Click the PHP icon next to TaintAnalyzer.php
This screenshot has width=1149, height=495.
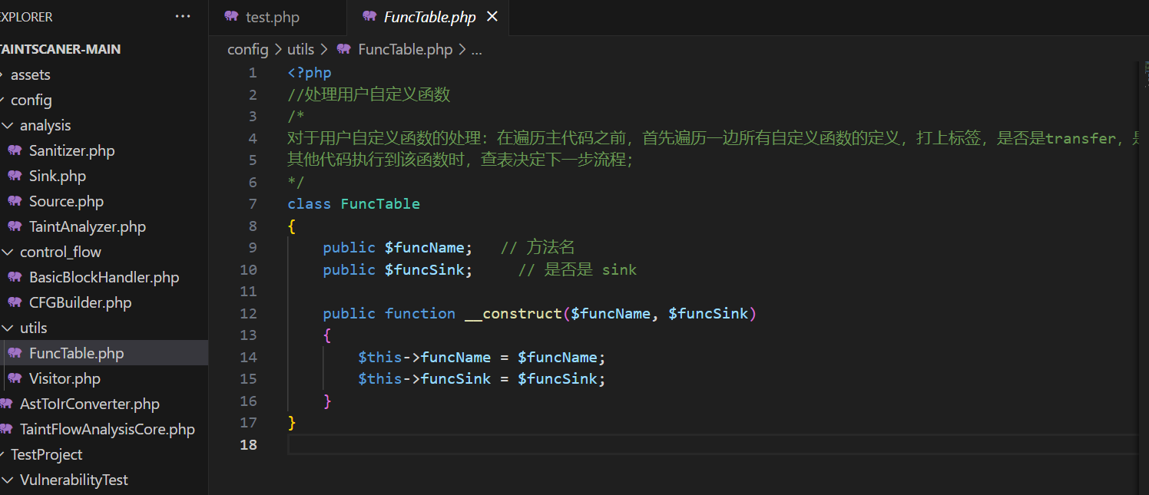[15, 226]
